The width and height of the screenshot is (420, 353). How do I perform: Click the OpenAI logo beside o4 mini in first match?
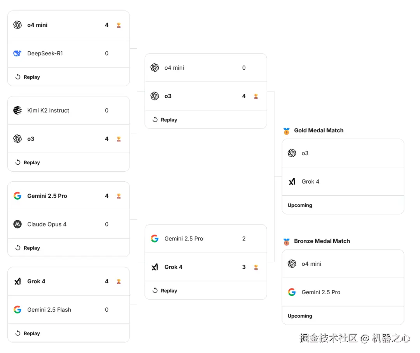tap(17, 25)
